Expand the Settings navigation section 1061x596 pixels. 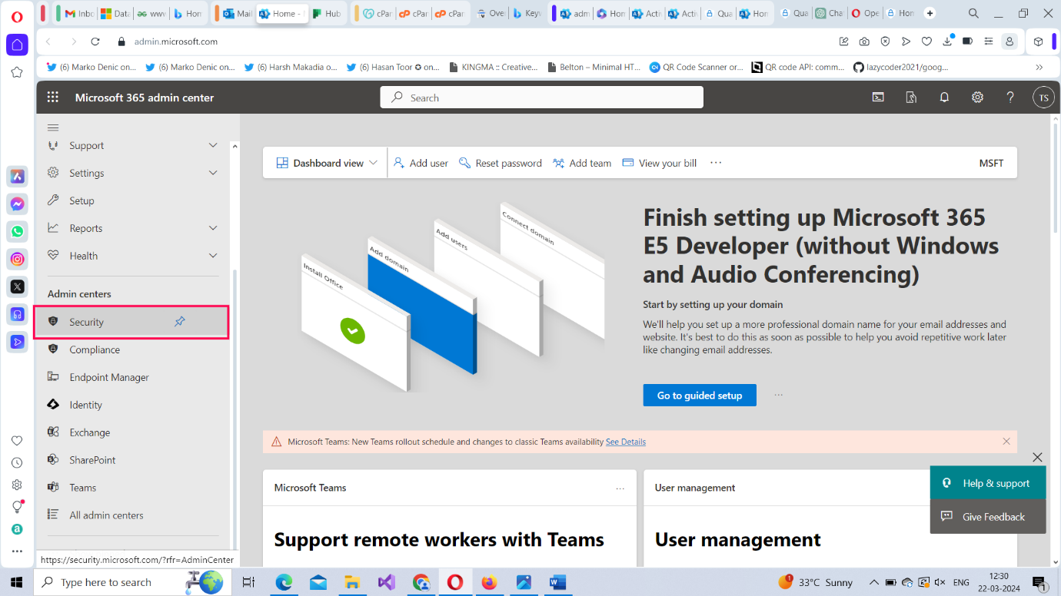213,173
